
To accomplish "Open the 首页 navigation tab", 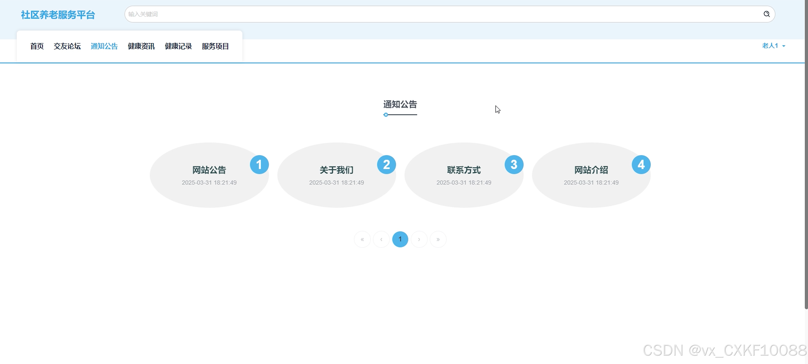I will click(37, 46).
